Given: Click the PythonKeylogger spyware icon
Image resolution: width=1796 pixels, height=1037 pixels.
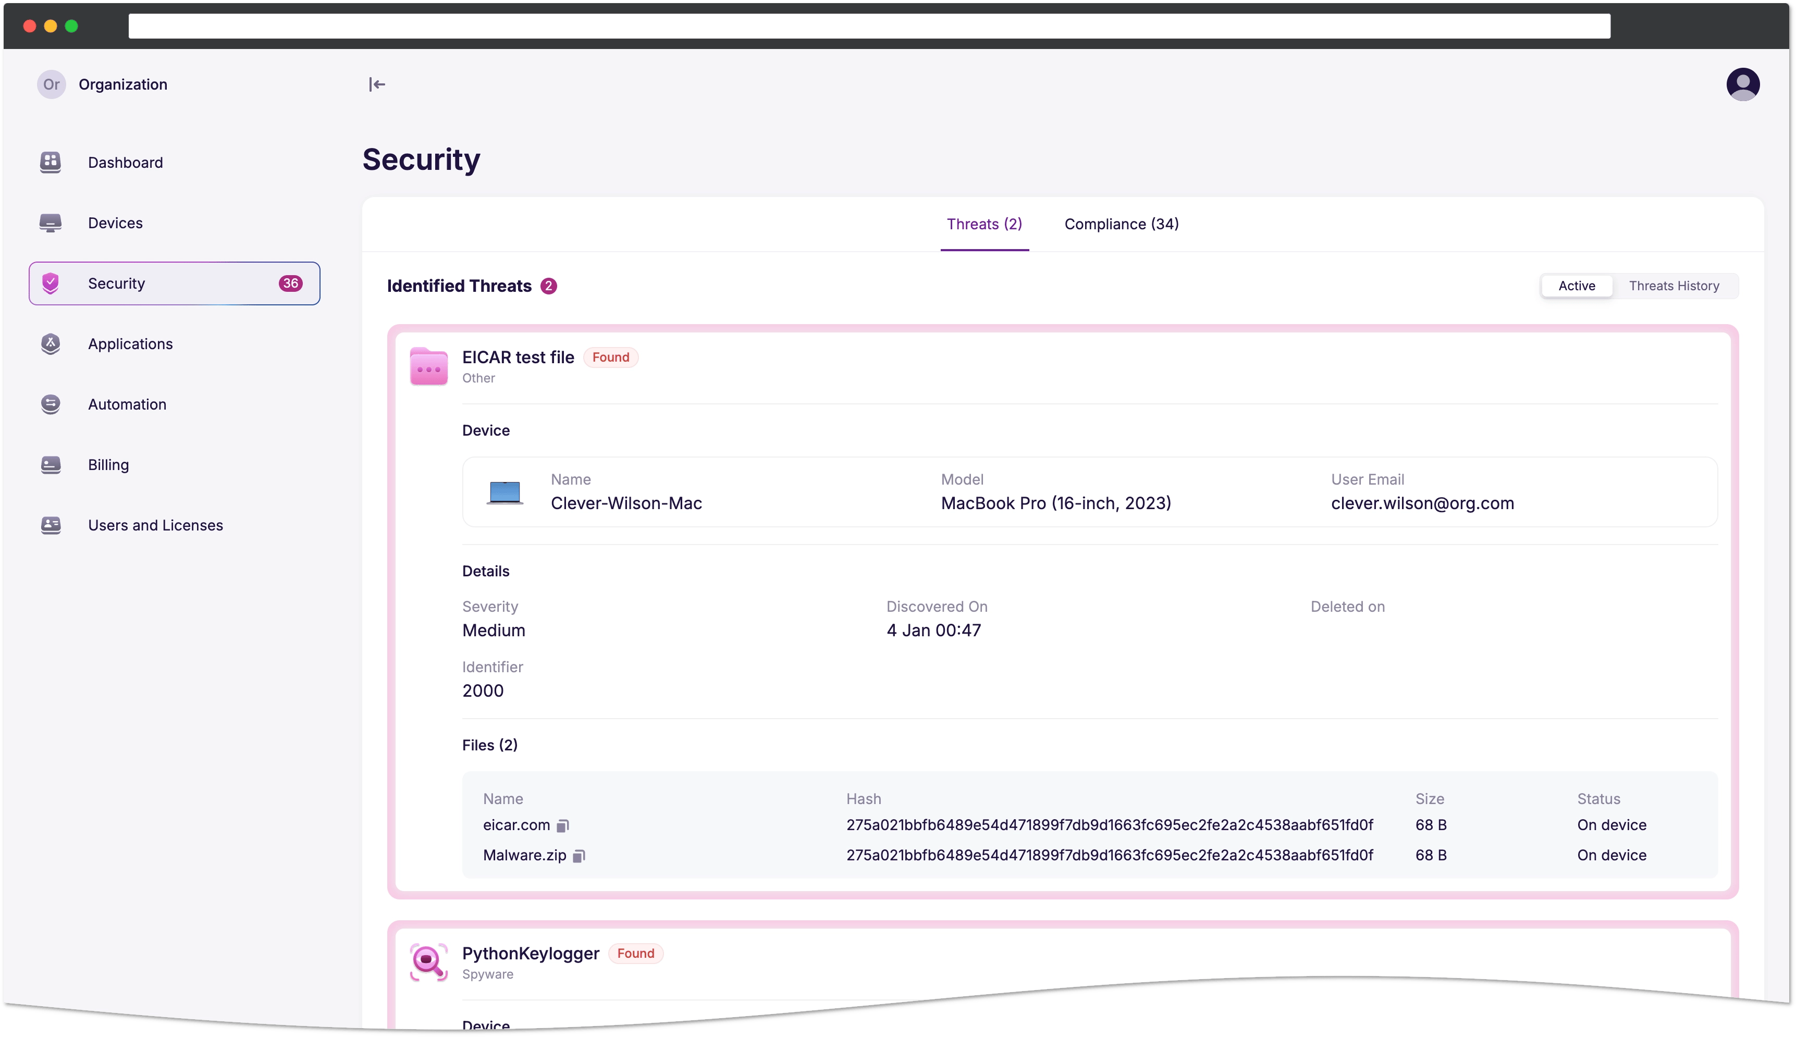Looking at the screenshot, I should [429, 962].
